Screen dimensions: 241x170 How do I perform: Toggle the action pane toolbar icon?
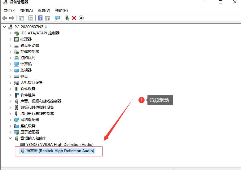pyautogui.click(x=48, y=18)
